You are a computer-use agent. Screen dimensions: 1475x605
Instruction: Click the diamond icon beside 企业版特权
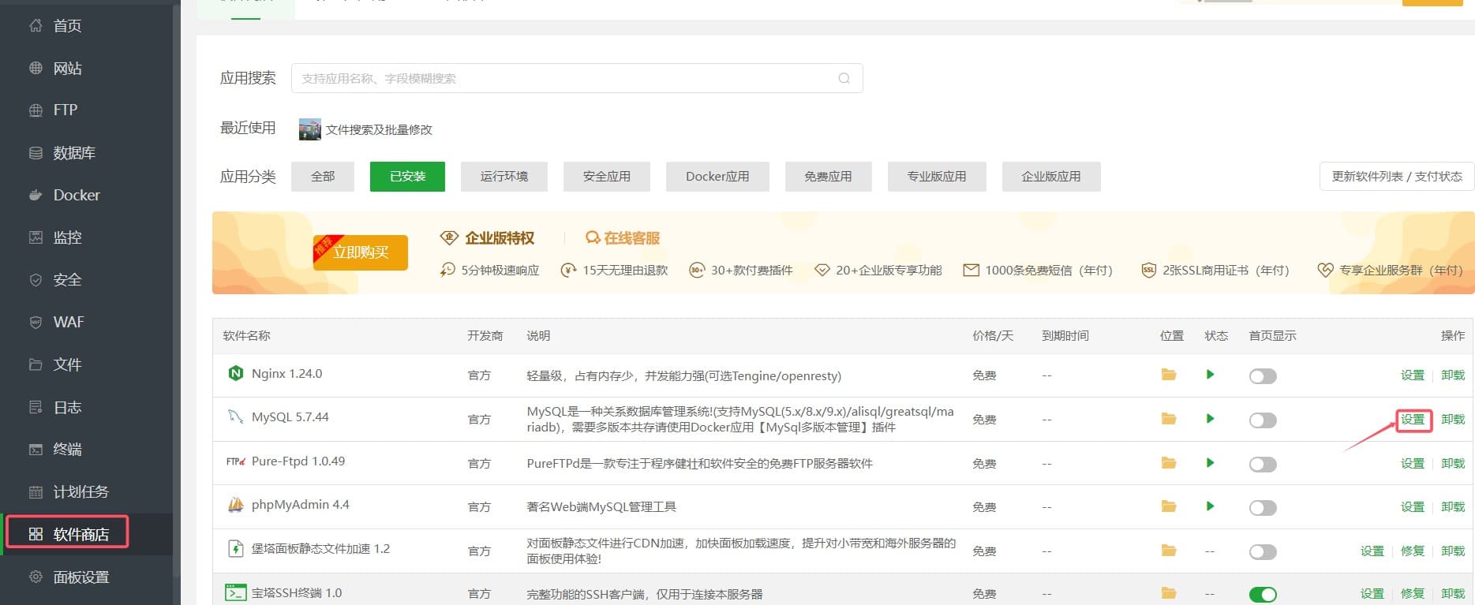point(449,237)
